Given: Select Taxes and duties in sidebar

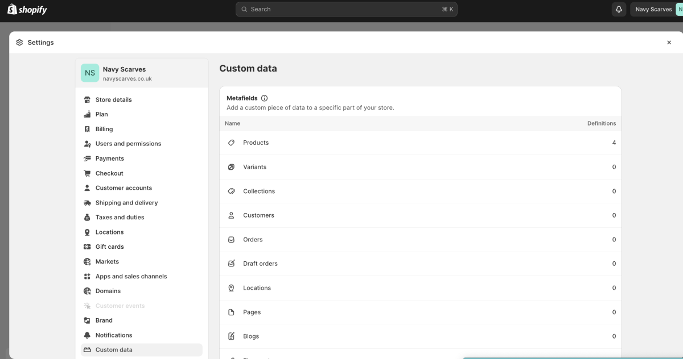Looking at the screenshot, I should coord(120,218).
